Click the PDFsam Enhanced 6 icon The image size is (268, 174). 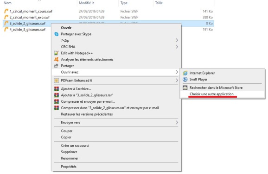pos(57,81)
